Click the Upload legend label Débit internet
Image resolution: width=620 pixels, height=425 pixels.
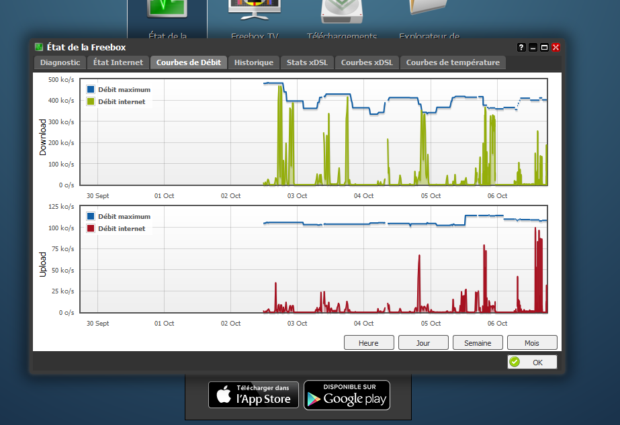point(122,228)
